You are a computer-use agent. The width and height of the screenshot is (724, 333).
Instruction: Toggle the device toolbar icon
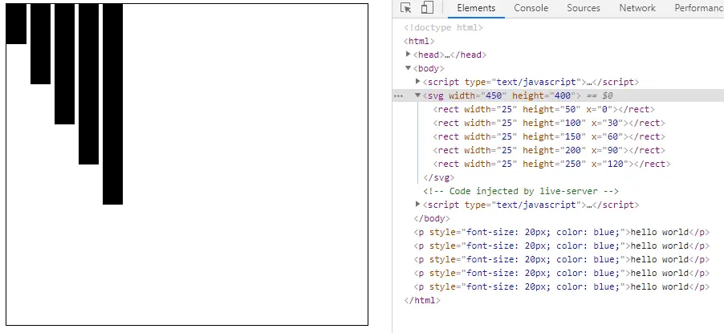coord(427,8)
